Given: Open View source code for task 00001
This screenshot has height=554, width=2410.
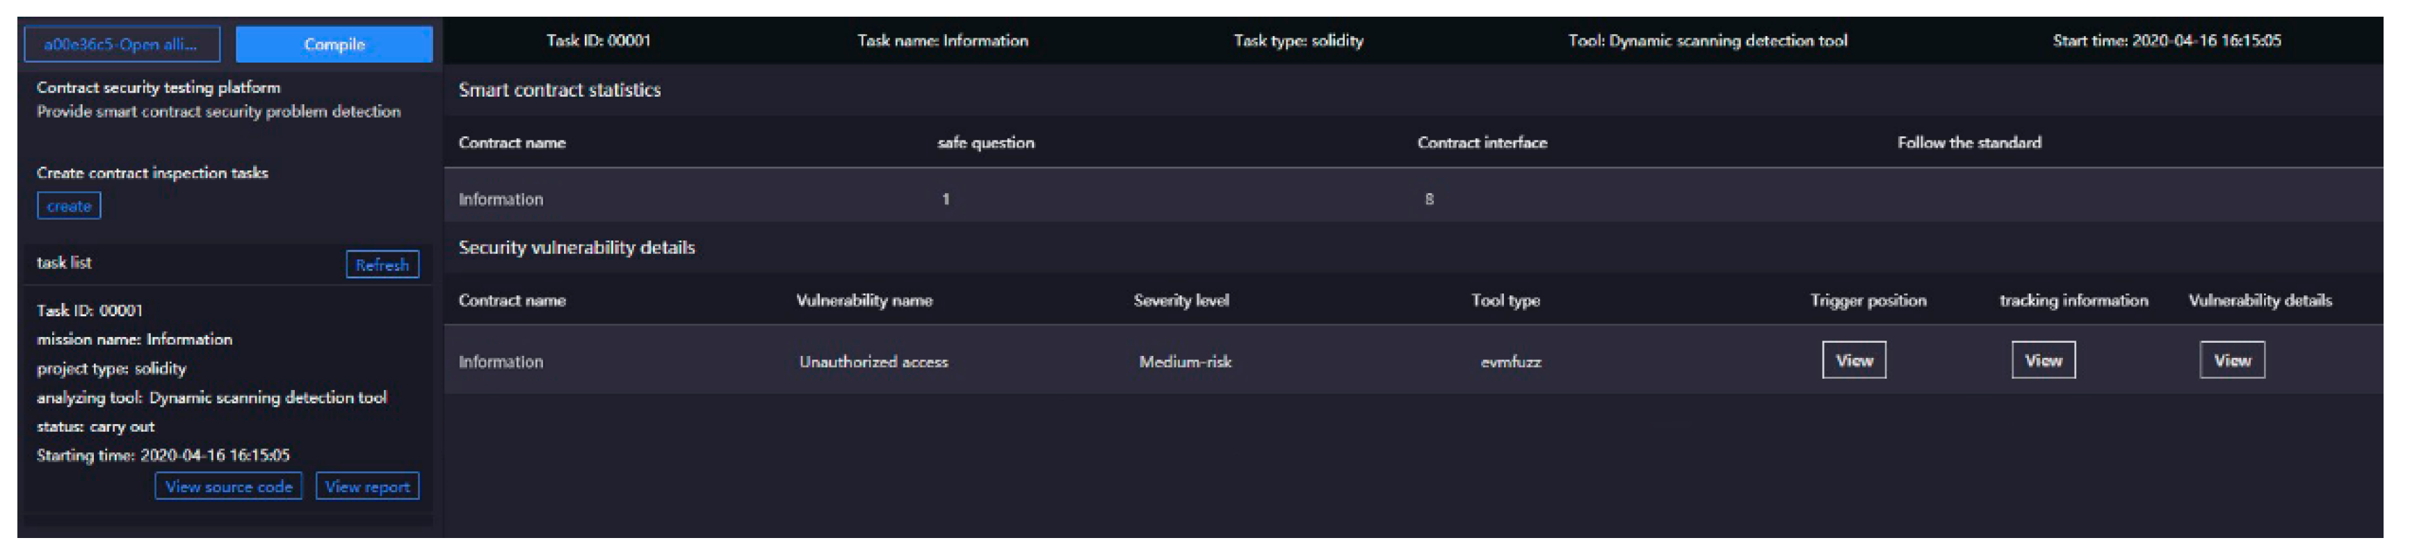Looking at the screenshot, I should coord(228,487).
